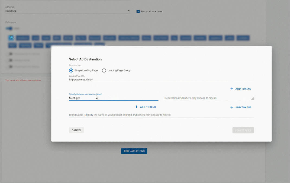Uncheck Run on all zone types
The width and height of the screenshot is (290, 183).
click(138, 11)
